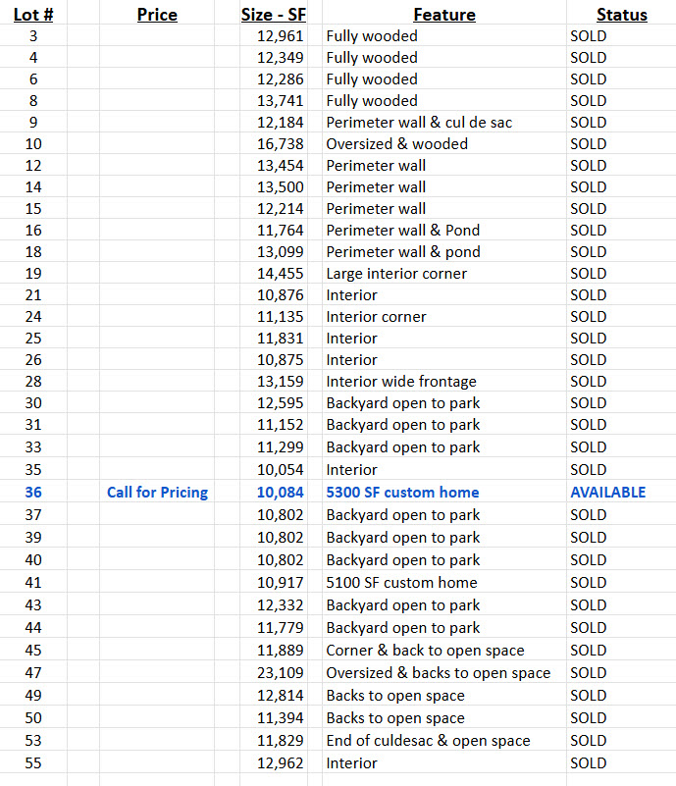The image size is (676, 786).
Task: Select the "Price" column header
Action: [157, 15]
